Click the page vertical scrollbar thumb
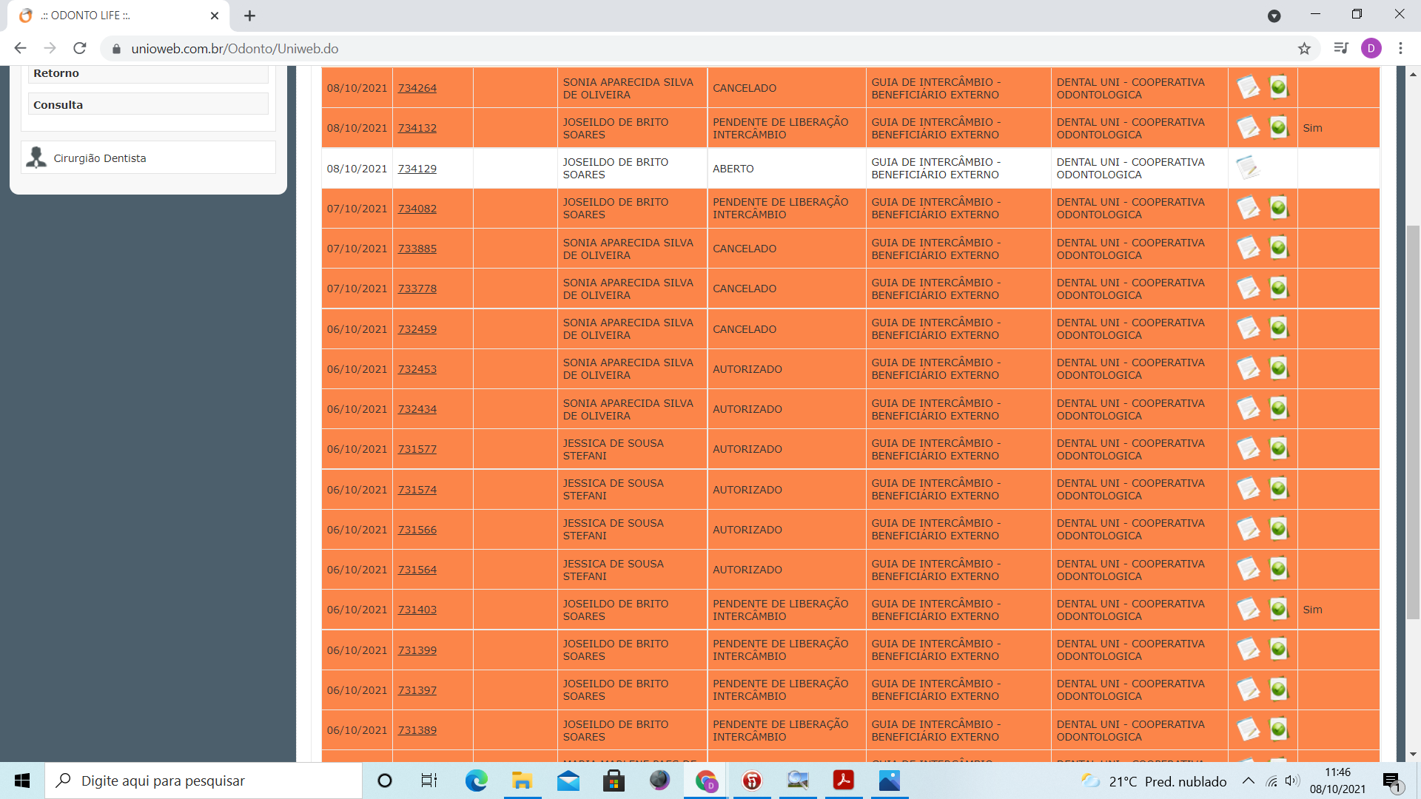This screenshot has height=799, width=1421. (x=1413, y=422)
